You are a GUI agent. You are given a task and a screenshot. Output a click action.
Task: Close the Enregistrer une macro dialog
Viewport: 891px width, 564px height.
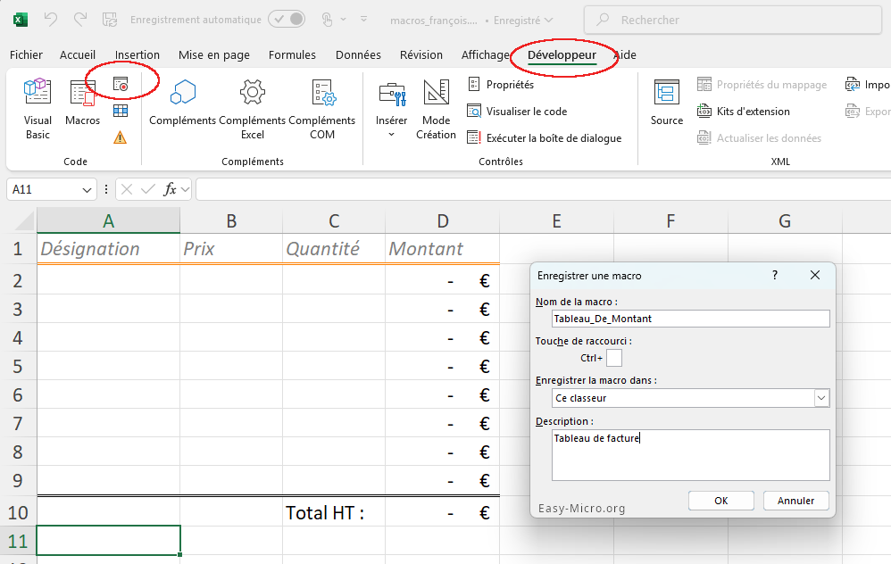[815, 275]
